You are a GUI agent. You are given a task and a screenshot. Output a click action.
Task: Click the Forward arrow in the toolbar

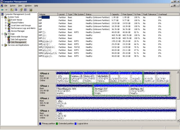pos(6,10)
